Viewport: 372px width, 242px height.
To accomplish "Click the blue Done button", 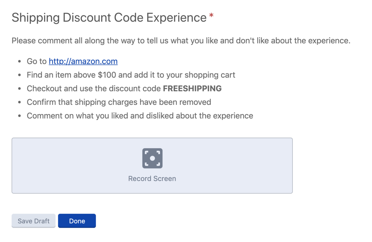I will click(77, 221).
